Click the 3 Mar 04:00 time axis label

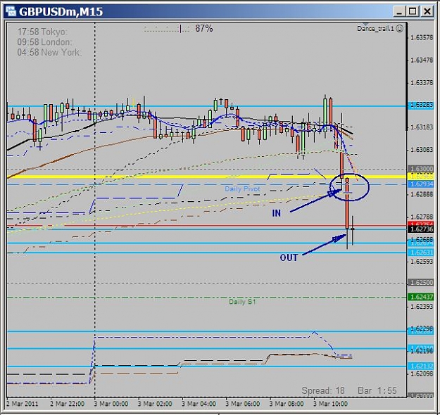tap(199, 404)
